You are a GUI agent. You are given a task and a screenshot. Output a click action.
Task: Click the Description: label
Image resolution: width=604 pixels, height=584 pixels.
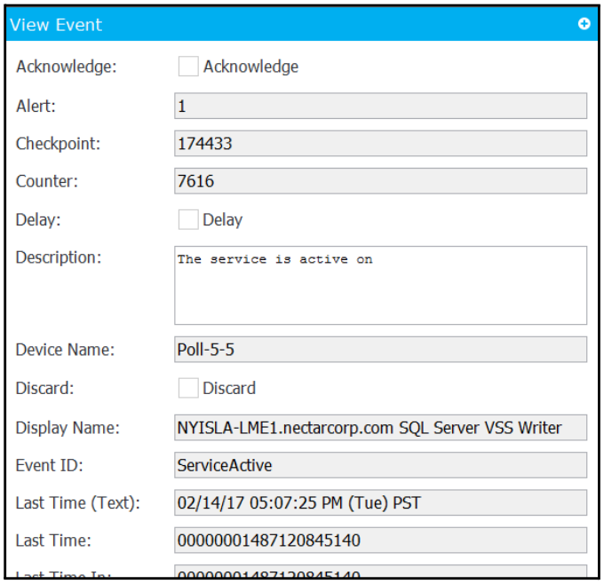coord(59,257)
